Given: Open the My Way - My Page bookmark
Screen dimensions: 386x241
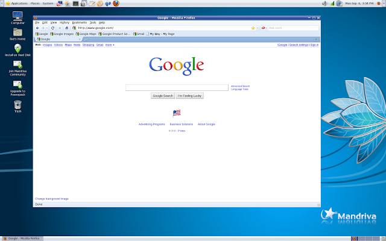Looking at the screenshot, I should [x=160, y=34].
